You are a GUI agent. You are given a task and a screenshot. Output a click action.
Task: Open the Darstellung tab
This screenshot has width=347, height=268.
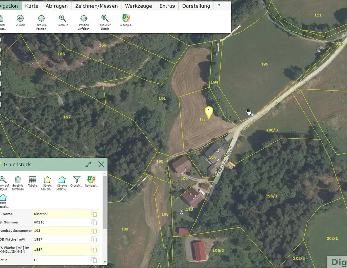click(x=196, y=6)
